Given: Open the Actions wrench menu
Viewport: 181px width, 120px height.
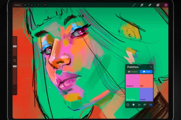Looking at the screenshot, I should 25,5.
